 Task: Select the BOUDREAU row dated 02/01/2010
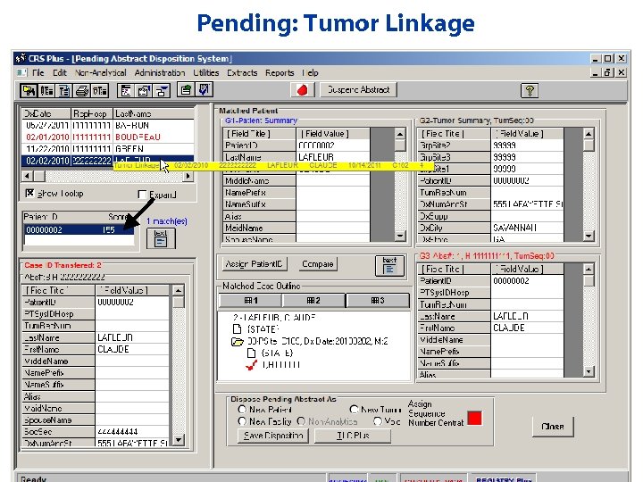107,137
